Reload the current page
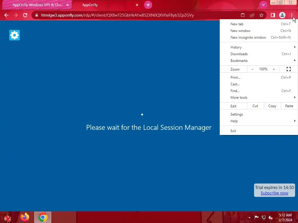The image size is (298, 223). [x=25, y=15]
